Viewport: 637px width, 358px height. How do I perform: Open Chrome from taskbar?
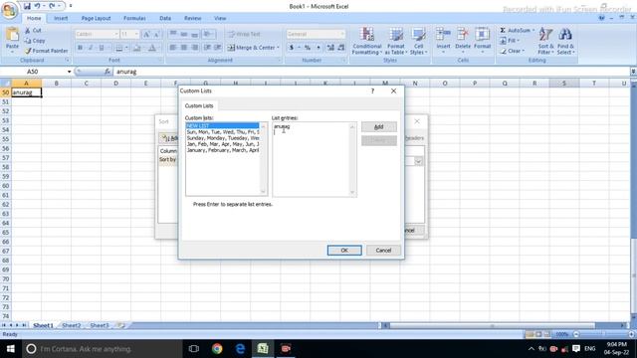[217, 349]
